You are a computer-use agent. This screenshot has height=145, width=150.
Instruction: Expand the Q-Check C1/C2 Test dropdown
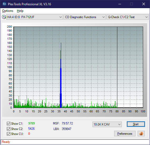128,17
